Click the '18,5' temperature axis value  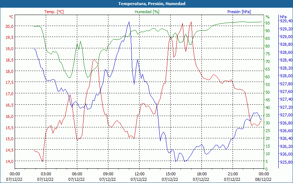10,60
